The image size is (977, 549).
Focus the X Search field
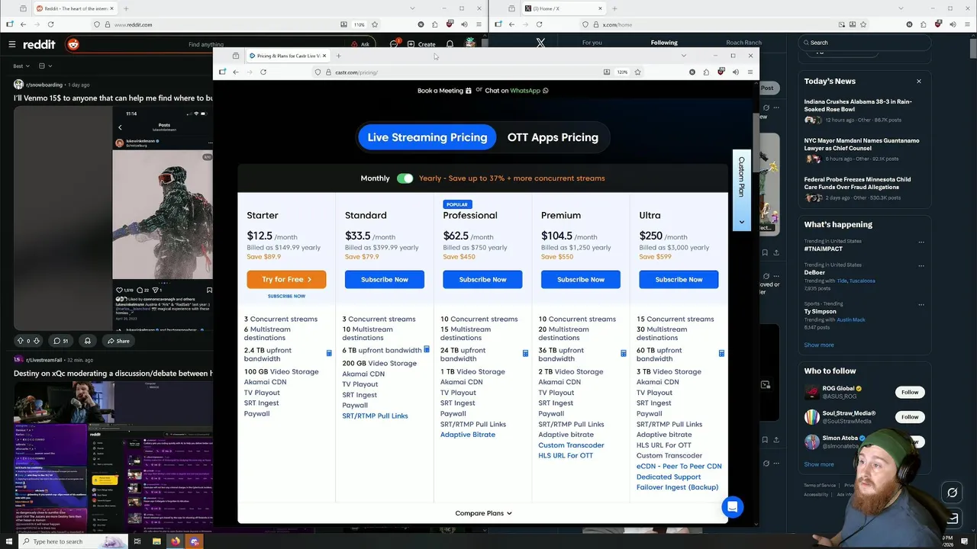865,43
